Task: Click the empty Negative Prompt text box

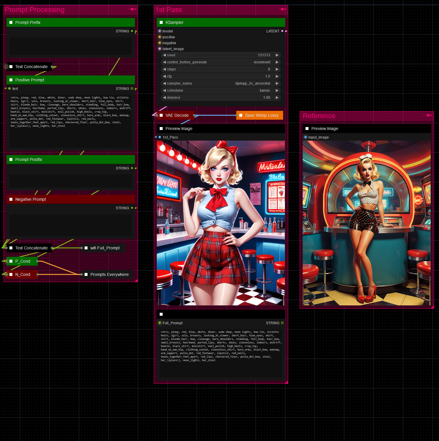Action: (71, 225)
